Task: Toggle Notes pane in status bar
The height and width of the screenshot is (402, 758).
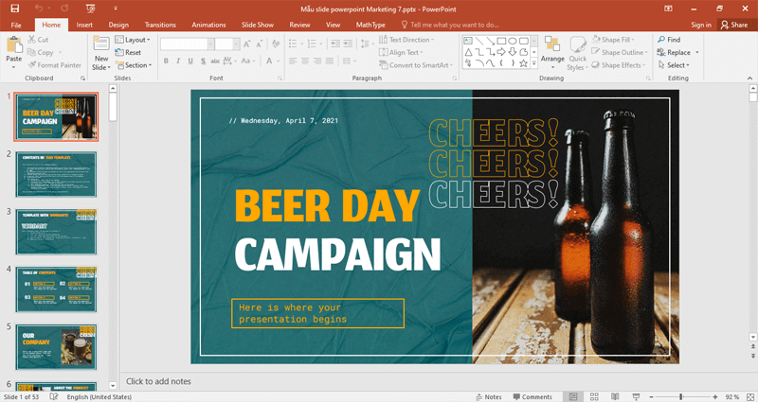Action: 488,396
